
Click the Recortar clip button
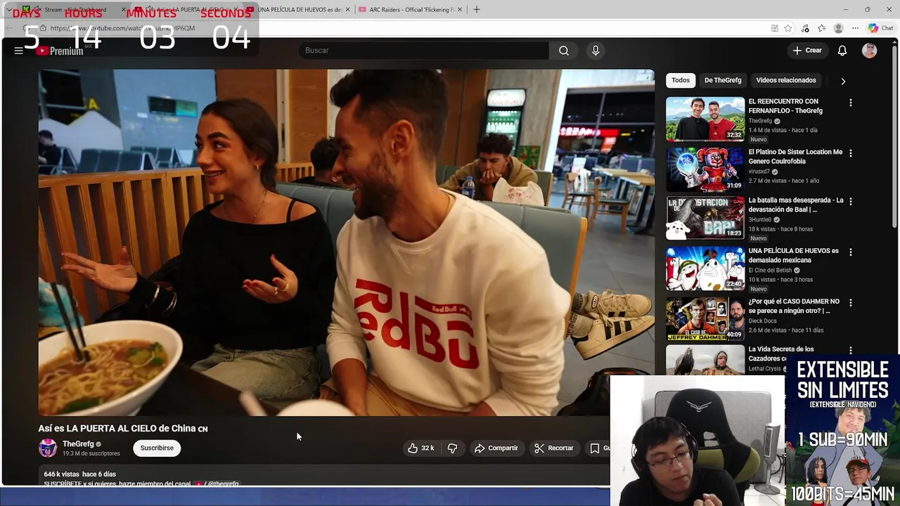click(x=554, y=448)
